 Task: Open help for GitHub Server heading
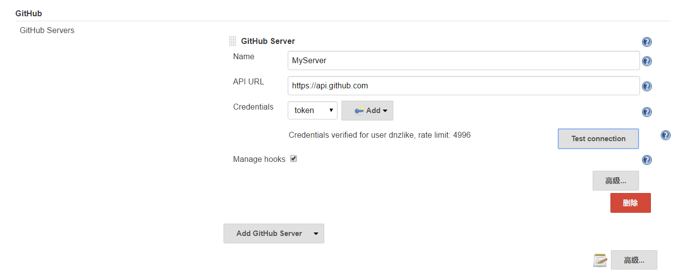[x=647, y=42]
